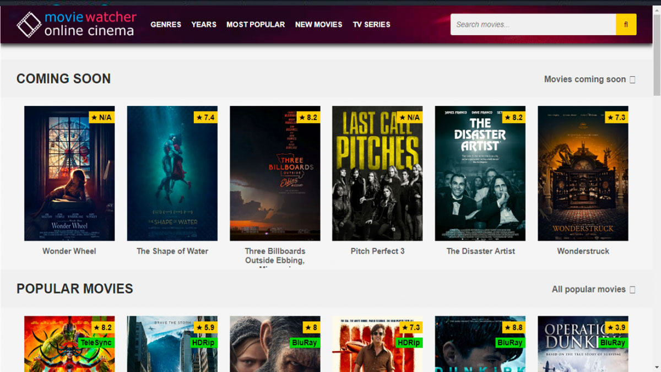The height and width of the screenshot is (372, 661).
Task: Click the 8.2 rating badge on Three Billboards
Action: pos(308,117)
